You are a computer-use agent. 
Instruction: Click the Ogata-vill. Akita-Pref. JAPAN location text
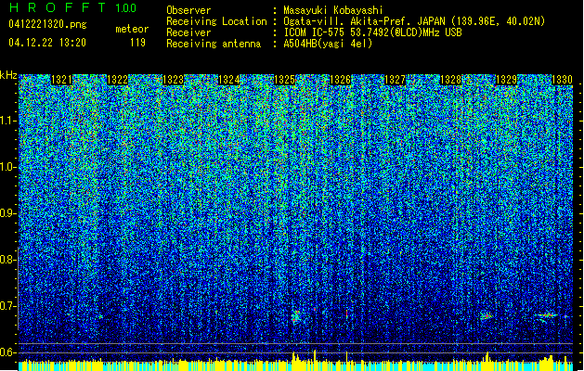coord(414,21)
